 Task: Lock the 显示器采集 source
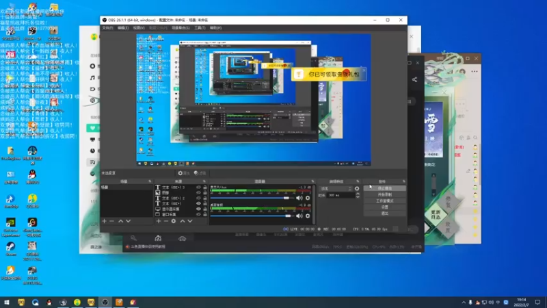[204, 209]
